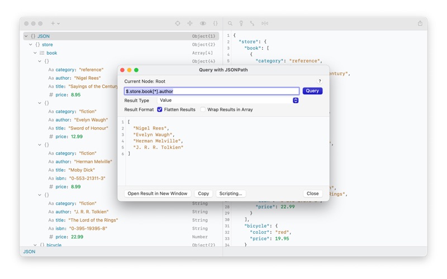The width and height of the screenshot is (447, 279).
Task: Toggle the eye preview toolbar icon
Action: [203, 23]
